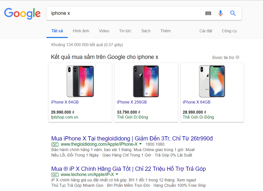Select the Sách tab
Image resolution: width=263 pixels, height=191 pixels.
[x=146, y=31]
